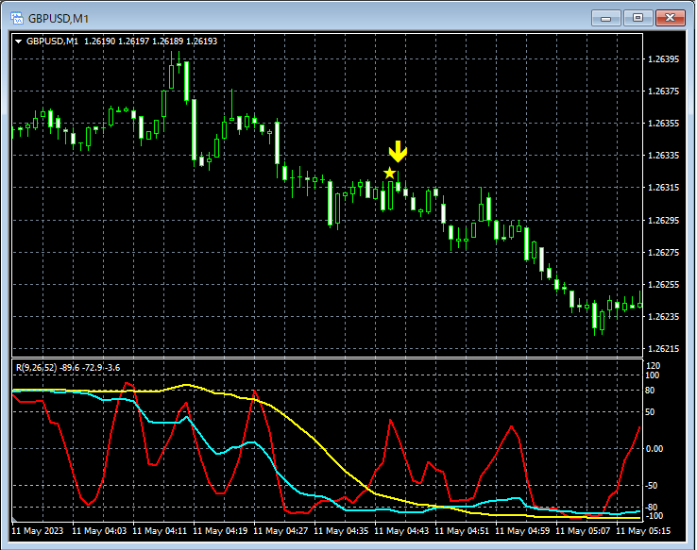Click the 1.26315 price scale label
Viewport: 697px width, 550px height.
pos(664,188)
